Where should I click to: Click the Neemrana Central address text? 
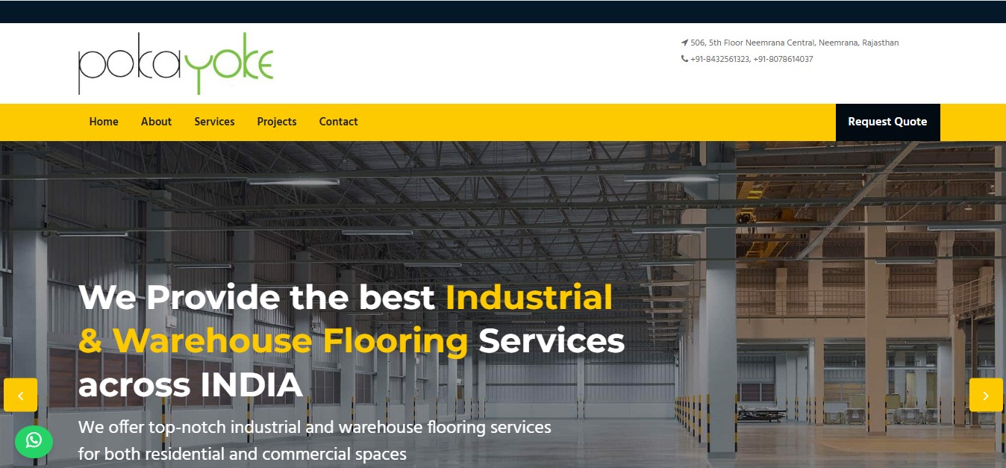pos(794,43)
